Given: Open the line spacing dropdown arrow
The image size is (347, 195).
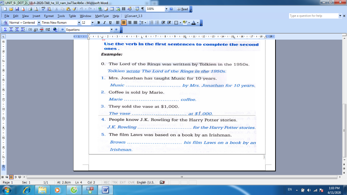Looking at the screenshot, I should tap(145, 23).
